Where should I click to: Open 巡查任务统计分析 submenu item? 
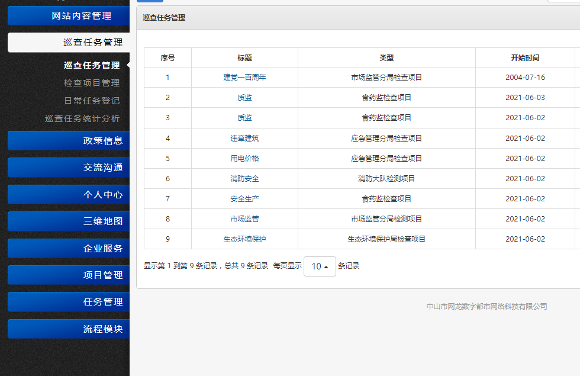click(82, 118)
